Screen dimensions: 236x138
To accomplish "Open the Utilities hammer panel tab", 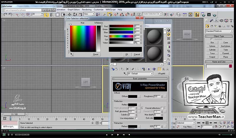I will click(x=231, y=21).
